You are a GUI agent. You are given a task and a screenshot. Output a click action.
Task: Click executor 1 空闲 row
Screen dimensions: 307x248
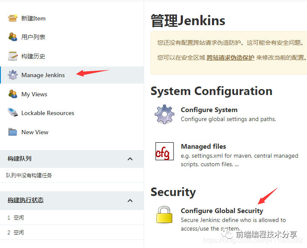pos(72,217)
